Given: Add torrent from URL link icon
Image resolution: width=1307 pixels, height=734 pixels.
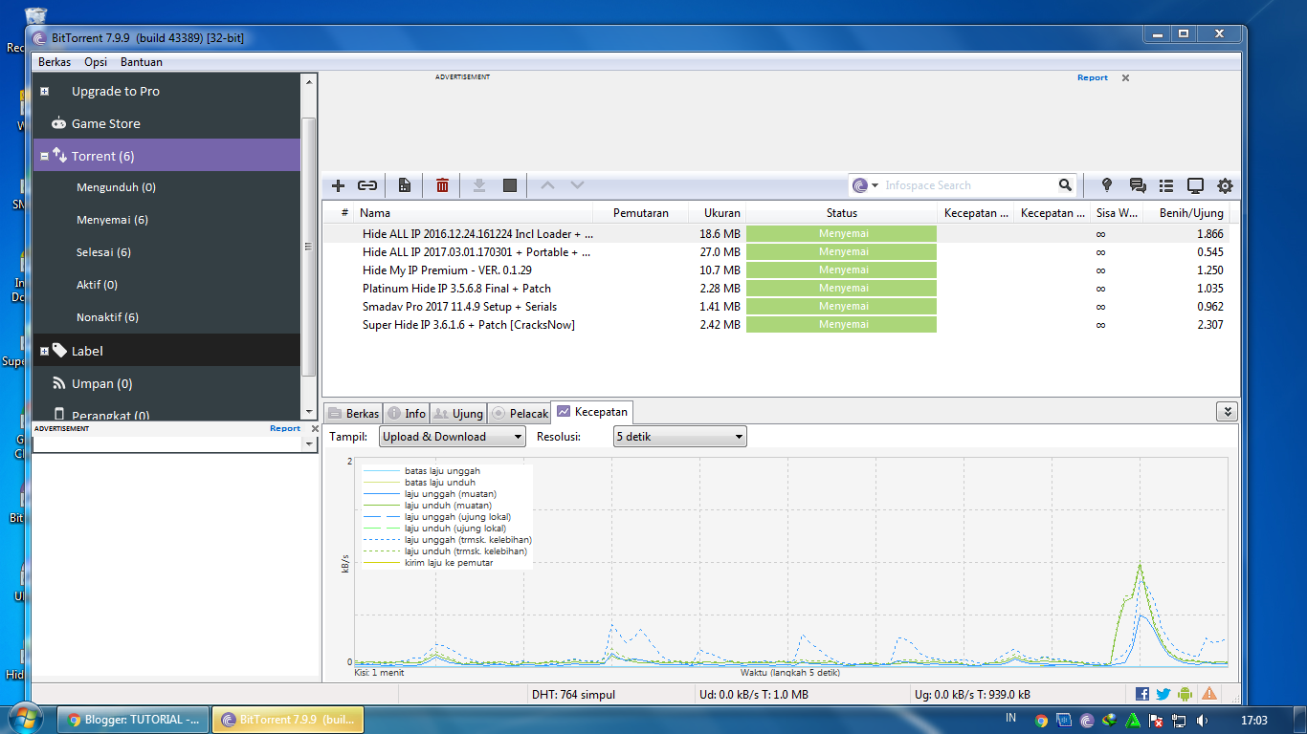Looking at the screenshot, I should click(366, 185).
